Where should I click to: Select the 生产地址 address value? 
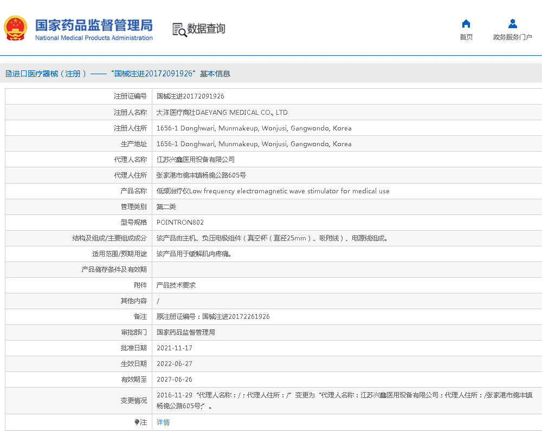[x=254, y=143]
